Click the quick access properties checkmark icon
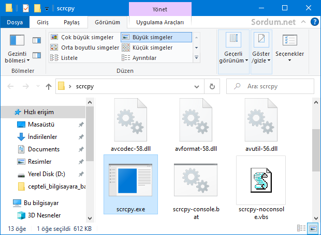 click(26, 8)
